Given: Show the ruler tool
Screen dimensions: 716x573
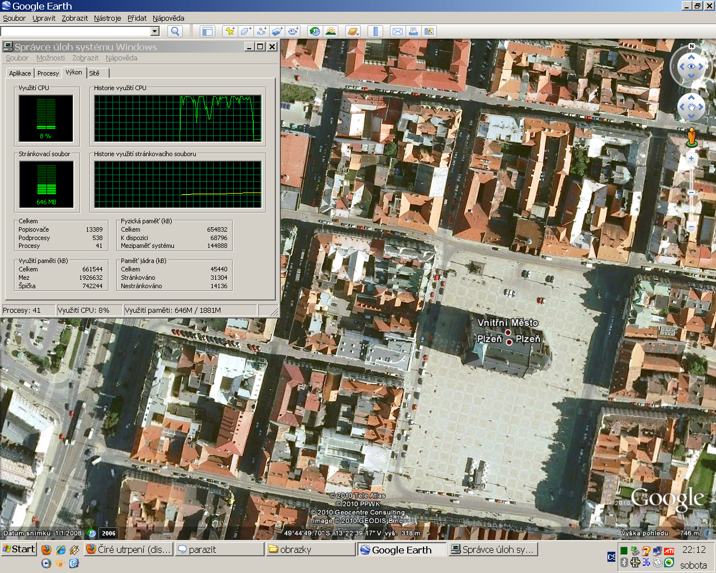Looking at the screenshot, I should click(x=375, y=31).
